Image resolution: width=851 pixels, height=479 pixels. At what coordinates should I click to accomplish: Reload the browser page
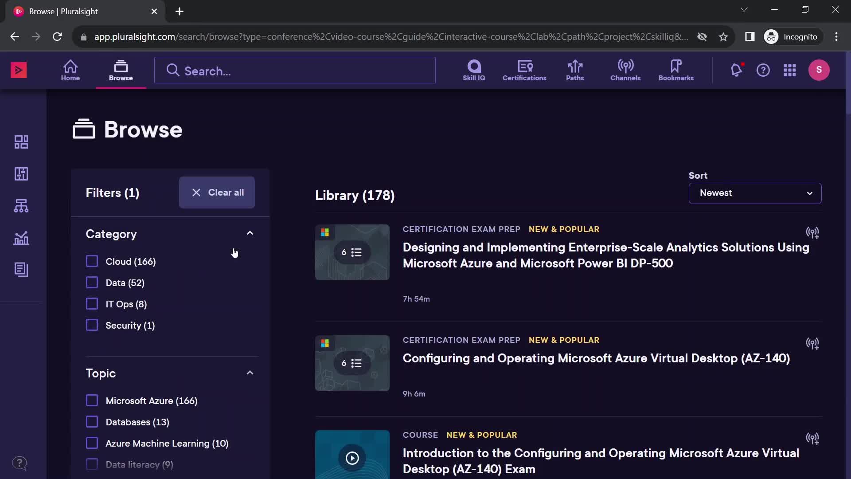coord(57,37)
